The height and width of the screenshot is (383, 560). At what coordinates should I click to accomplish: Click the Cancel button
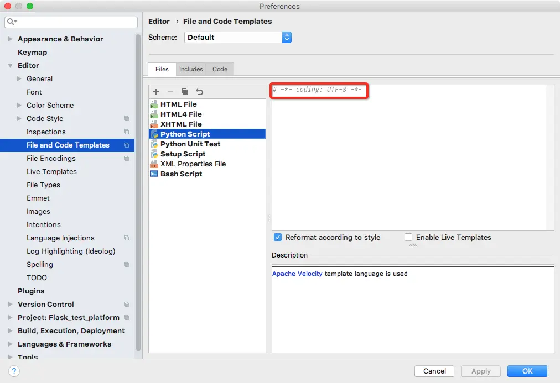(434, 371)
